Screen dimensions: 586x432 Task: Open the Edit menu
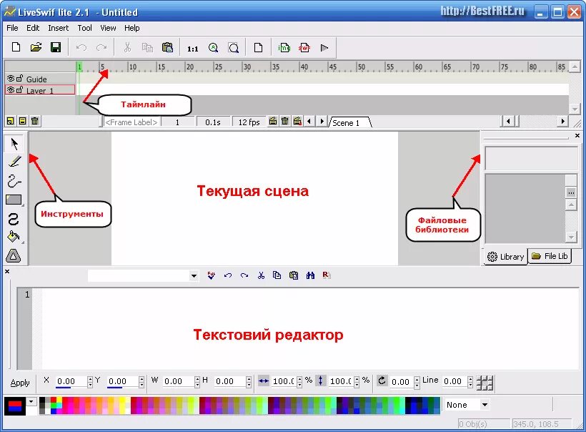33,28
